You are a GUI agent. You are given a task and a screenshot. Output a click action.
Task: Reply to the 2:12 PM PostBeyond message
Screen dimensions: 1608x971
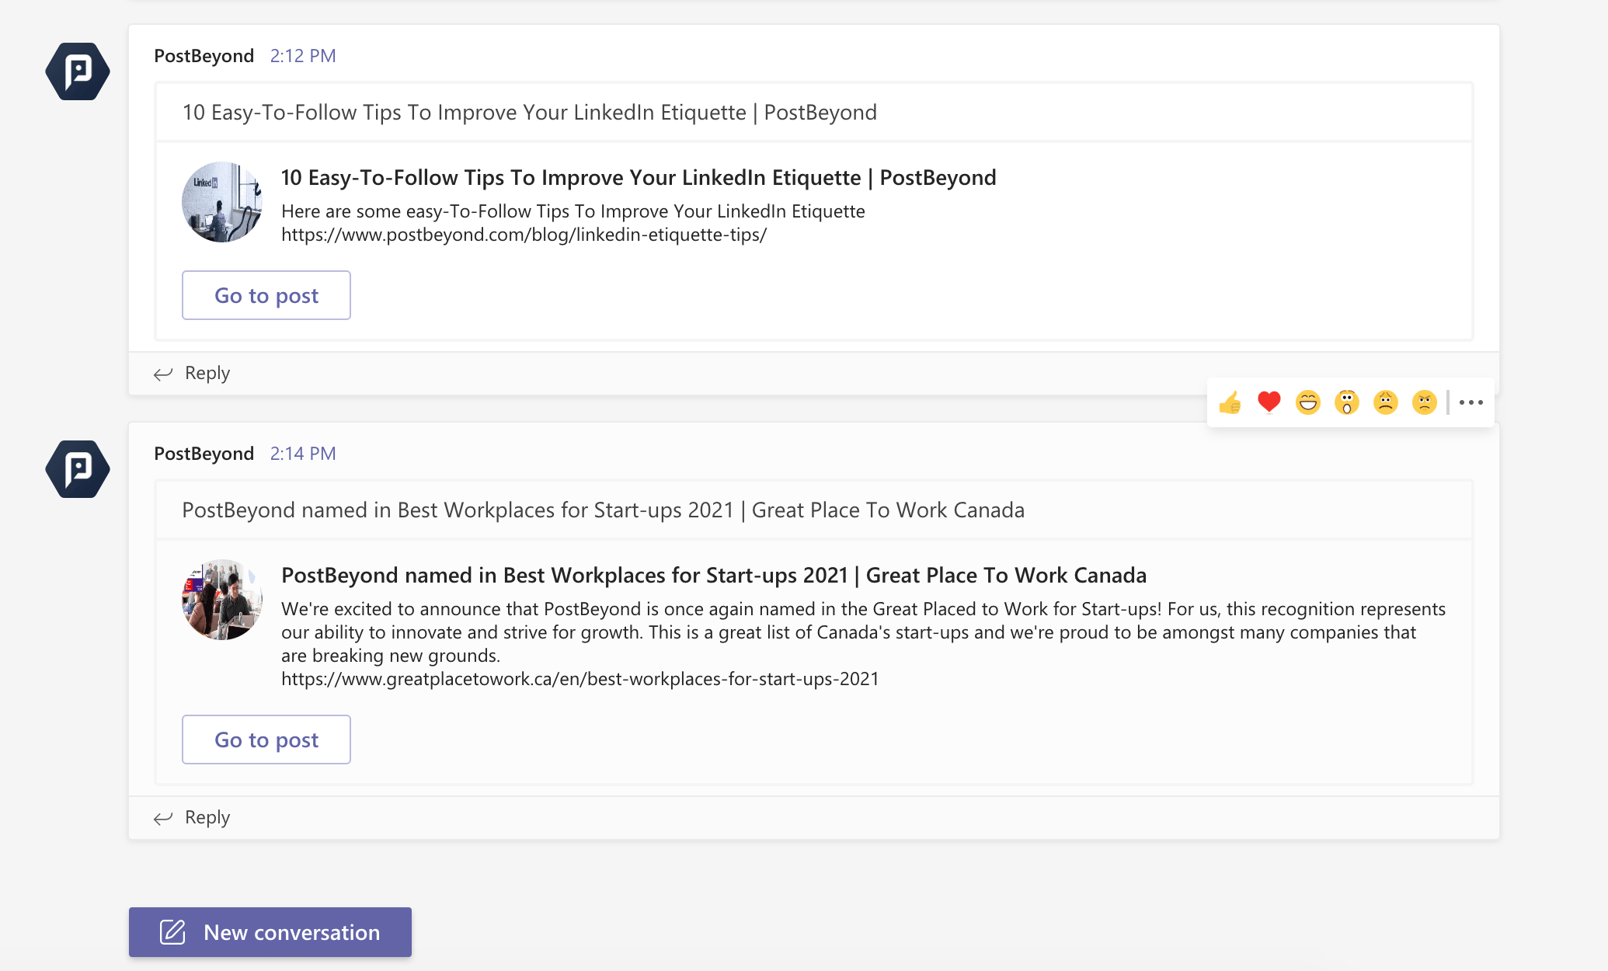click(192, 373)
